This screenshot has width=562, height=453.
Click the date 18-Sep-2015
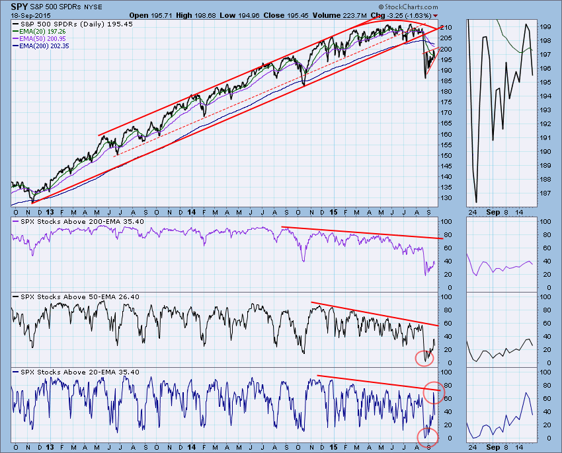31,16
